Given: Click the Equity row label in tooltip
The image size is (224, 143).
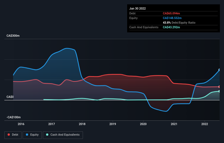Looking at the screenshot, I should point(133,18).
